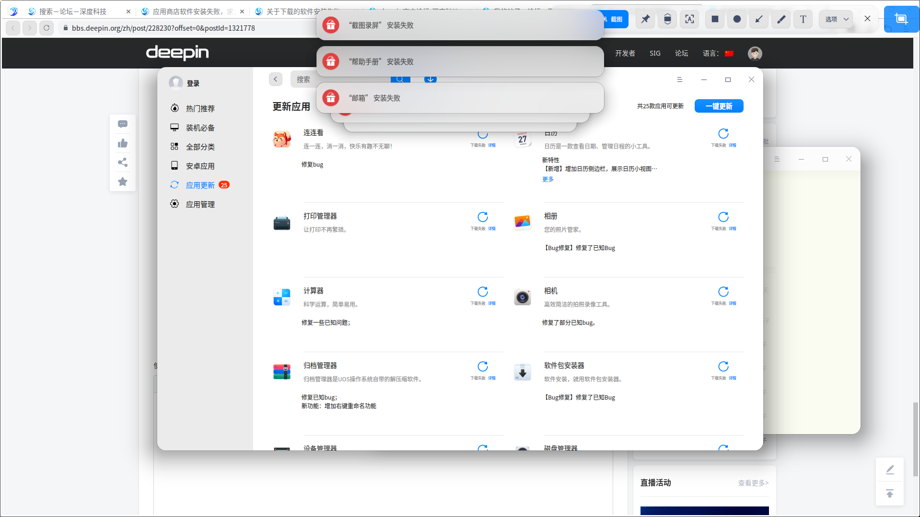Screen dimensions: 920x517
Task: Change the site language via the flag
Action: [729, 53]
